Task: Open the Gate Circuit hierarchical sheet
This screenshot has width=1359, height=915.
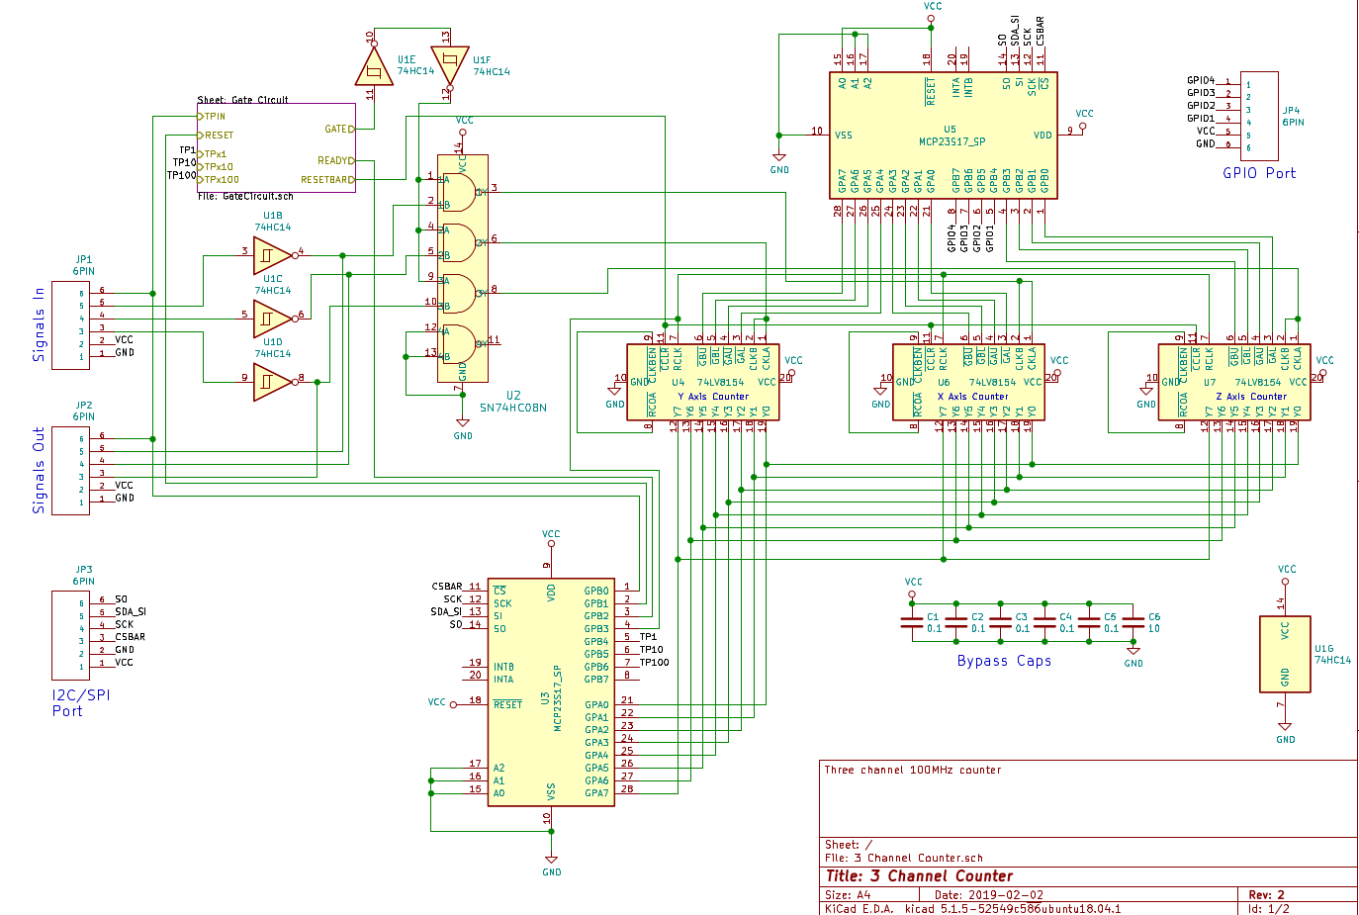Action: pyautogui.click(x=277, y=147)
